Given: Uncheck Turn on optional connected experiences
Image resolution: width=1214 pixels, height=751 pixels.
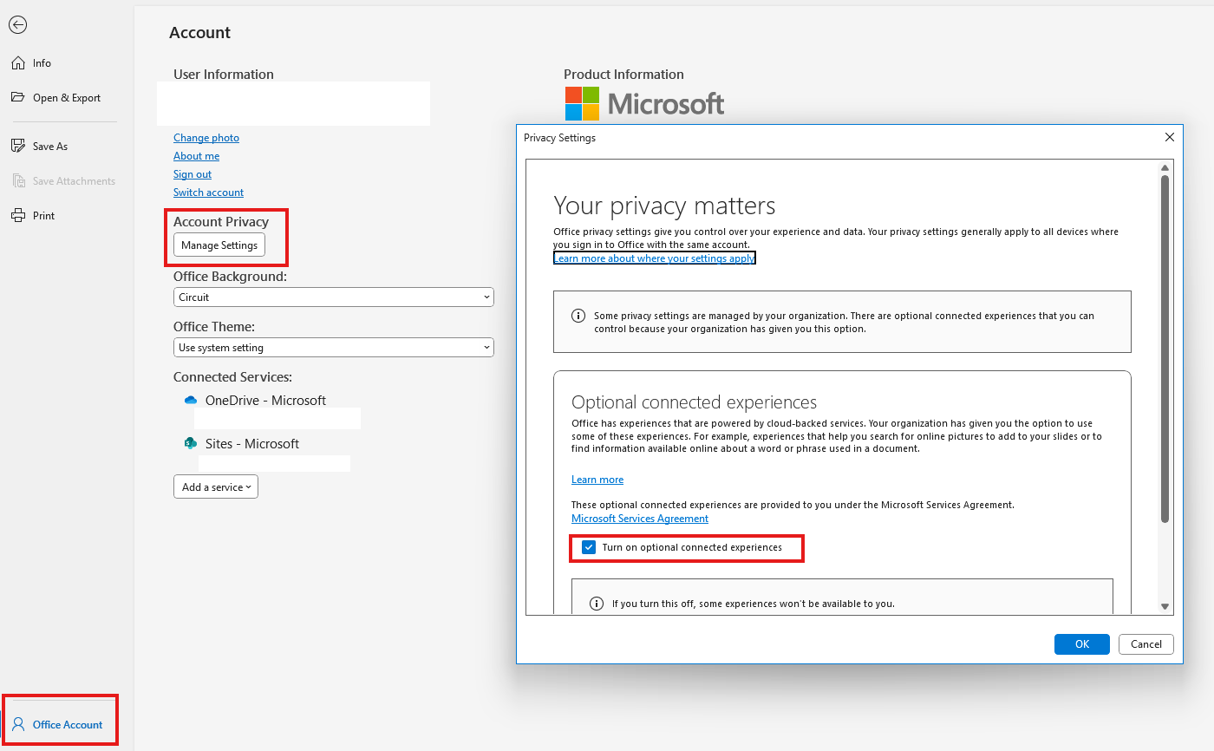Looking at the screenshot, I should coord(590,548).
